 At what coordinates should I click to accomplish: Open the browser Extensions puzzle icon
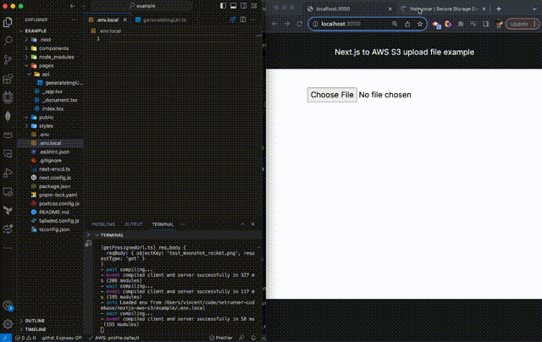pos(461,24)
